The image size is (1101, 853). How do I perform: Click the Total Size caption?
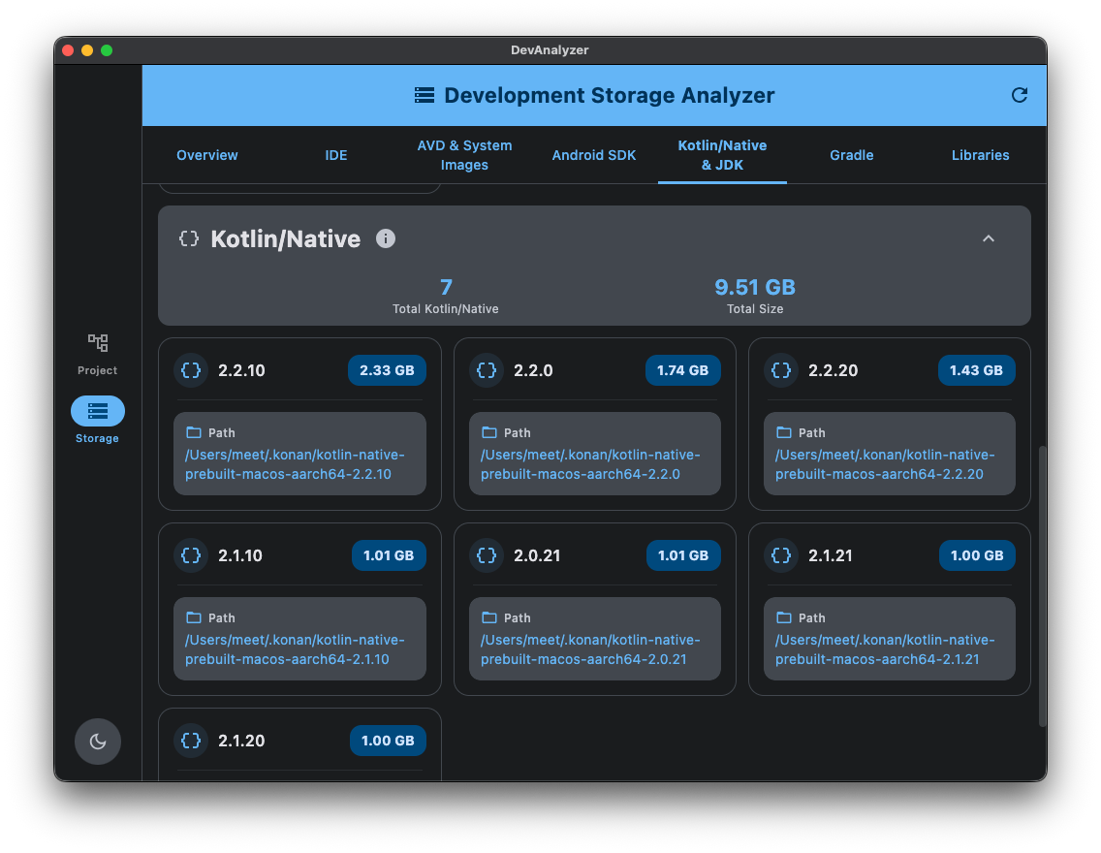755,309
